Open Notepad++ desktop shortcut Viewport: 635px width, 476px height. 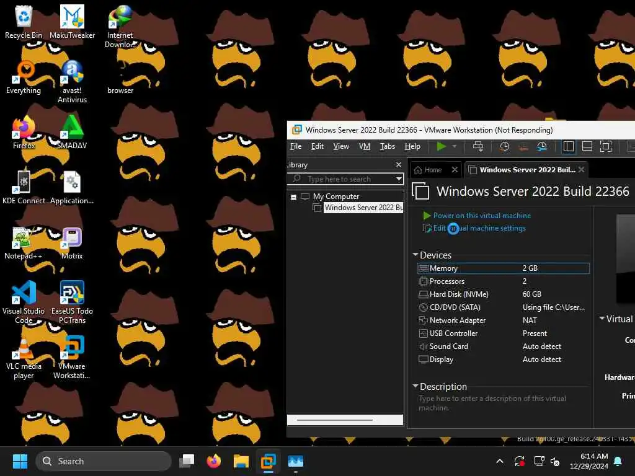point(24,243)
